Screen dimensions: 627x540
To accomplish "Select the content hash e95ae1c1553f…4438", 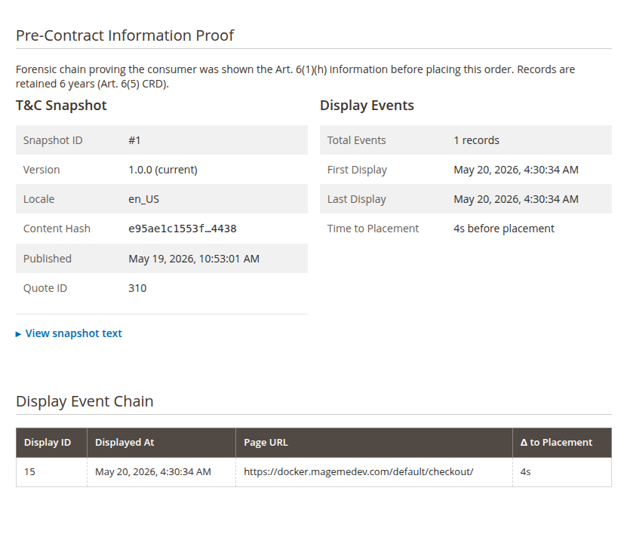I will click(x=183, y=229).
